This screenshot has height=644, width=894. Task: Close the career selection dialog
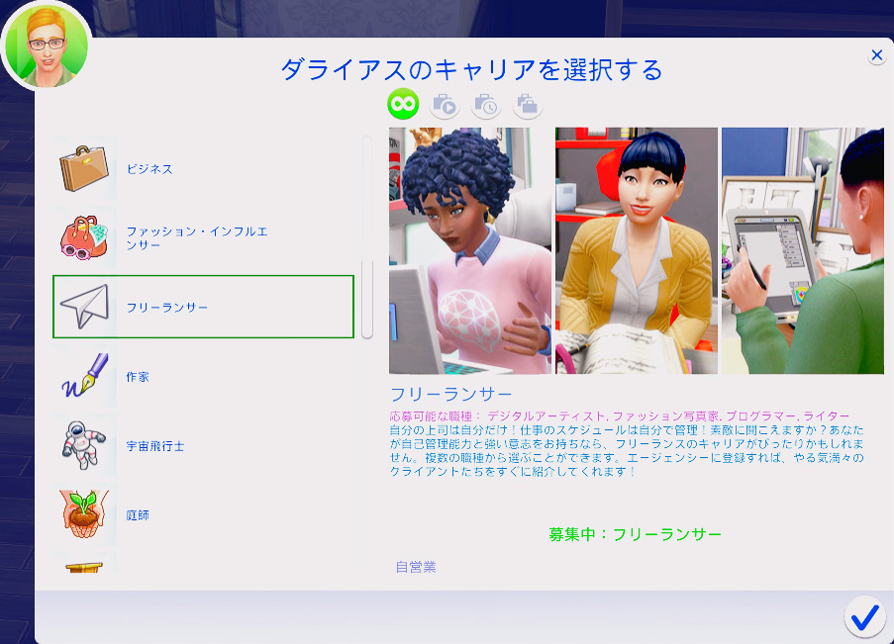tap(876, 55)
